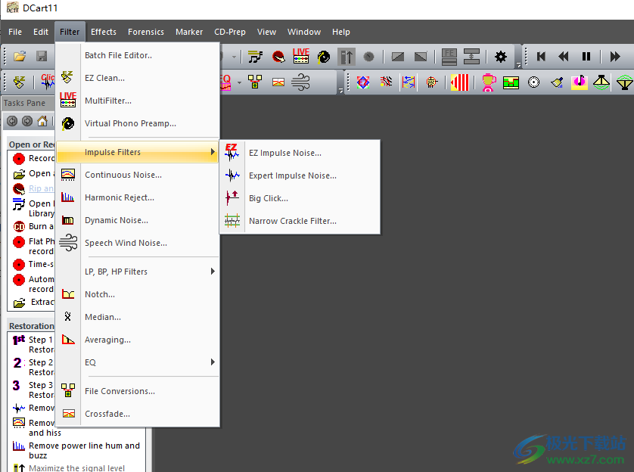Viewport: 634px width, 472px height.
Task: Expand the EQ submenu
Action: (x=148, y=362)
